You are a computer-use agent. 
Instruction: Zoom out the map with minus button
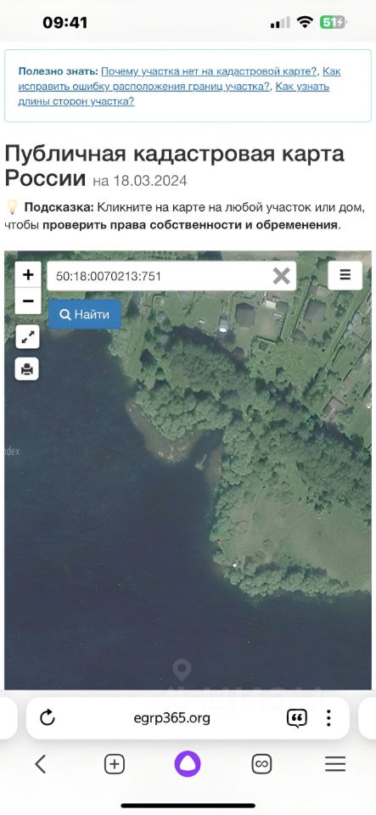point(28,301)
